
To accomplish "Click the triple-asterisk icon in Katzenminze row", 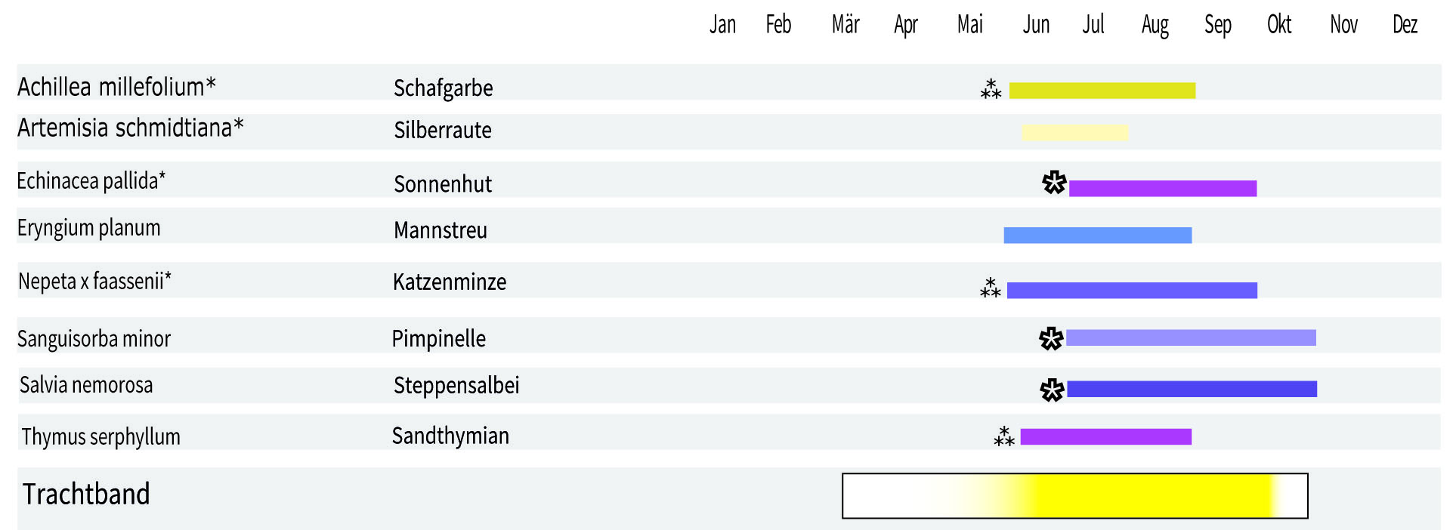I will (x=990, y=288).
